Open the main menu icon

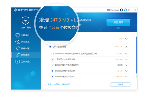pos(129,10)
